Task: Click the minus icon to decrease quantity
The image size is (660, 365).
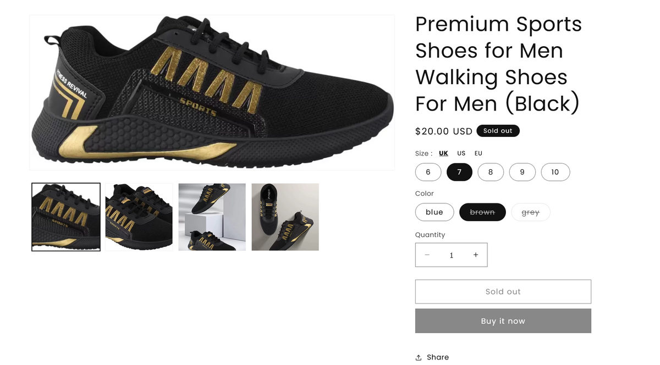Action: coord(427,255)
